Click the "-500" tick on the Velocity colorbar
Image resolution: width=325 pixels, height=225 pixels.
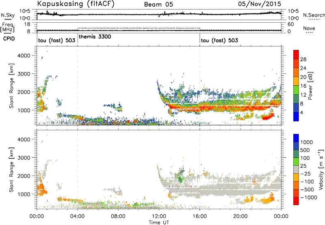[307, 189]
